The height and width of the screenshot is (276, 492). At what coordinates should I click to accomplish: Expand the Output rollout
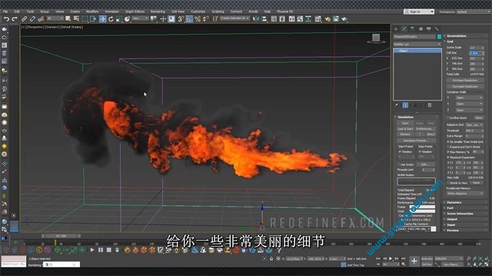point(452,219)
